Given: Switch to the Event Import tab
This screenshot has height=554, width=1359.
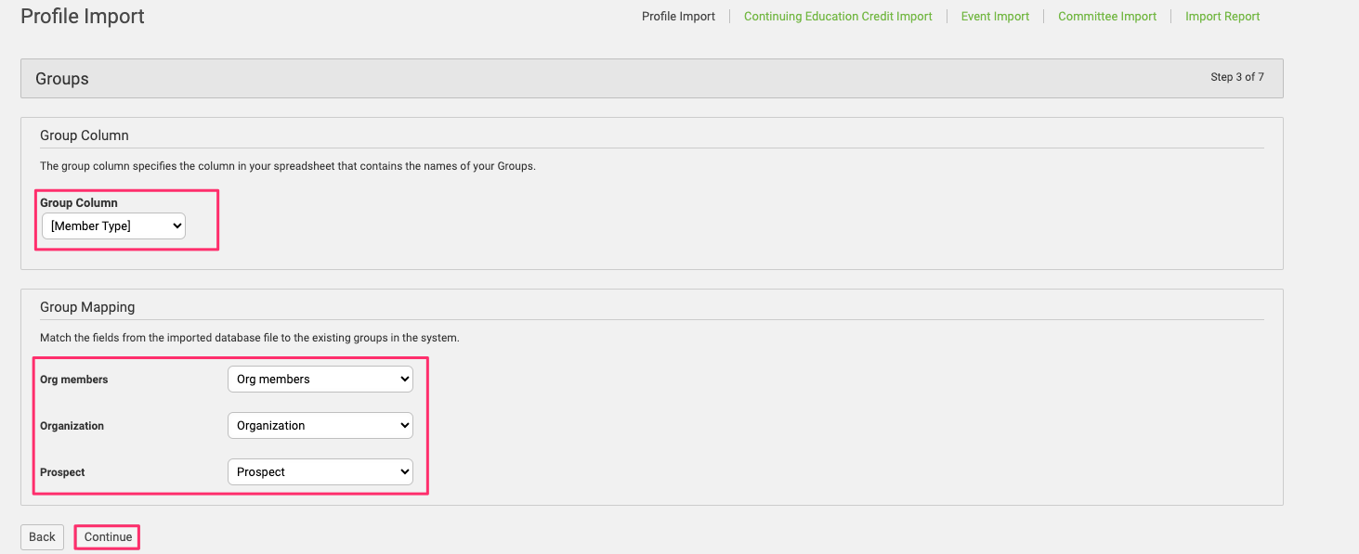Looking at the screenshot, I should 995,16.
